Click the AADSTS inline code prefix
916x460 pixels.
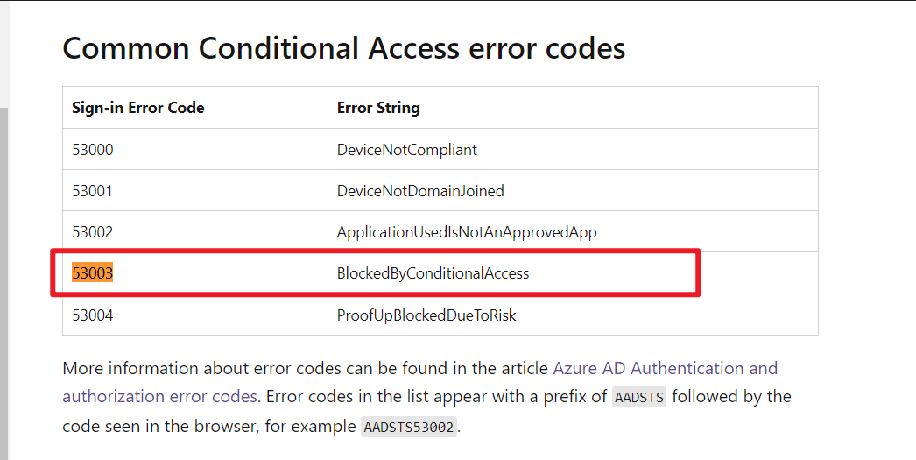[x=639, y=398]
